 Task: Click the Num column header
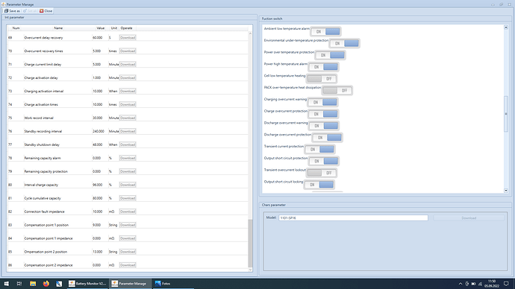[x=16, y=28]
